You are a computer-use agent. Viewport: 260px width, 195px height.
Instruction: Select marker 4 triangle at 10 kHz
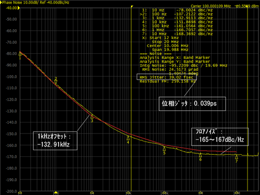[128, 138]
